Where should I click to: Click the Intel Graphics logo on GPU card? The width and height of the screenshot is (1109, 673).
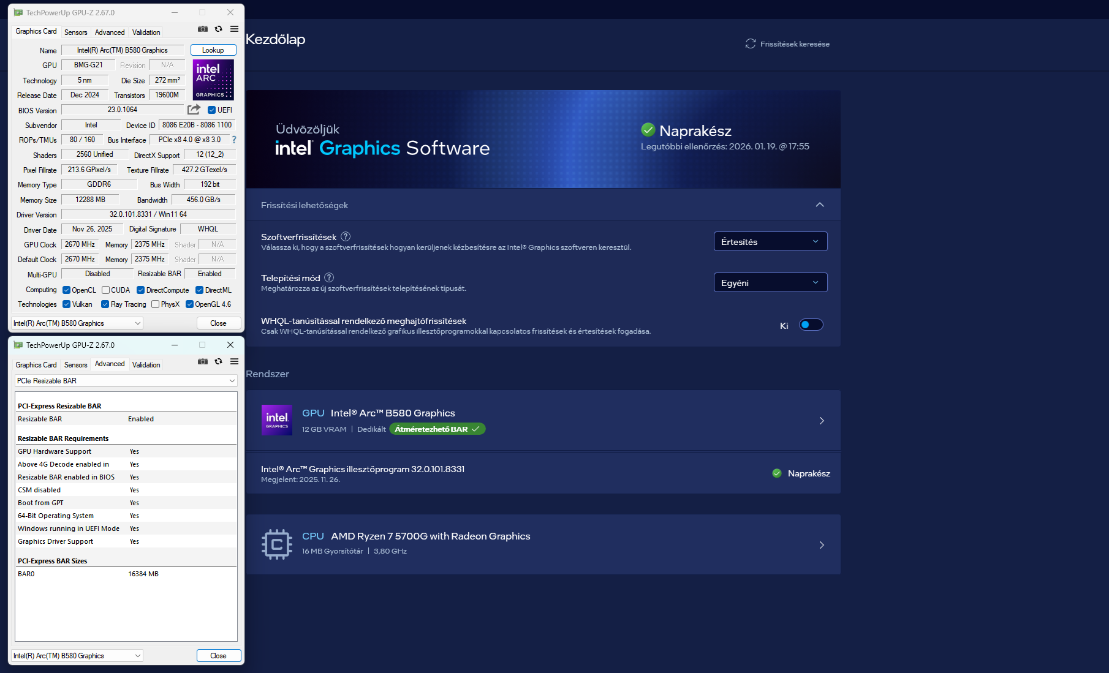pos(277,420)
